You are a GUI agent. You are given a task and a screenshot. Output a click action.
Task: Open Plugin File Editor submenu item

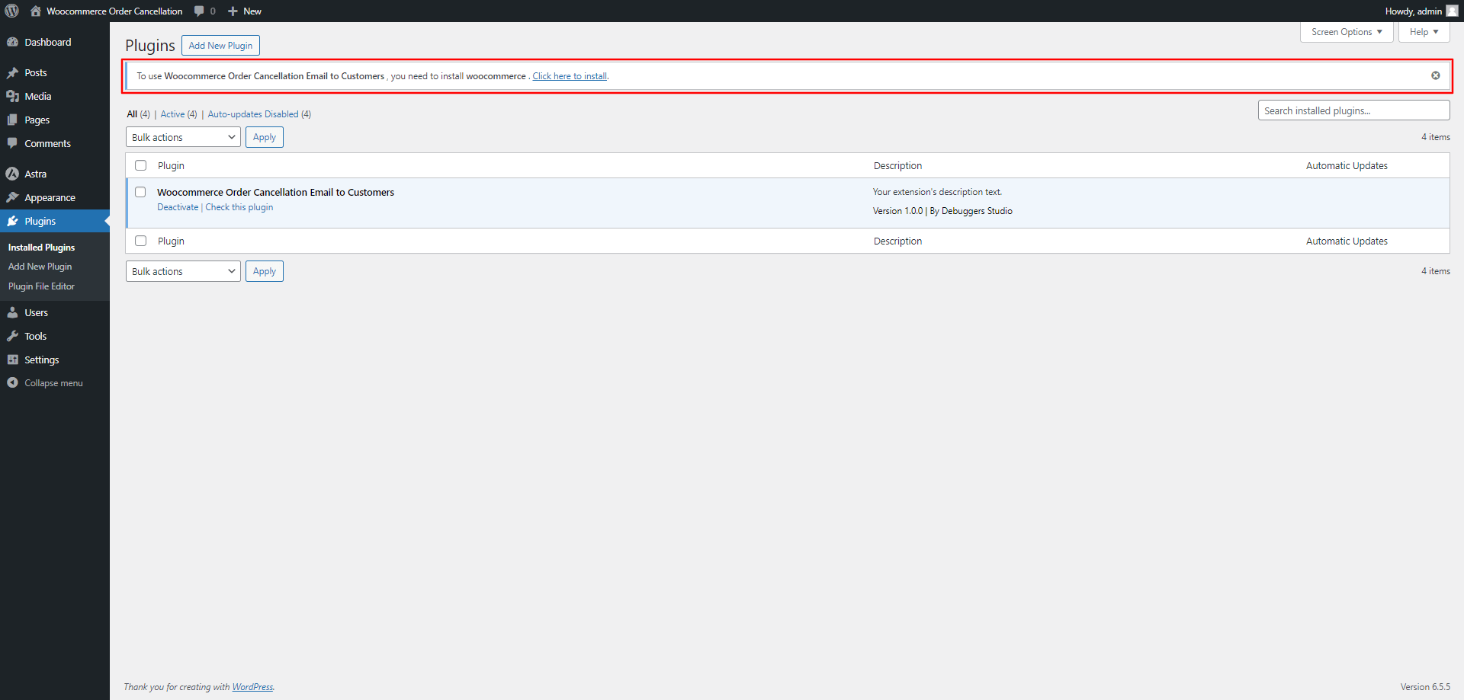pyautogui.click(x=41, y=286)
